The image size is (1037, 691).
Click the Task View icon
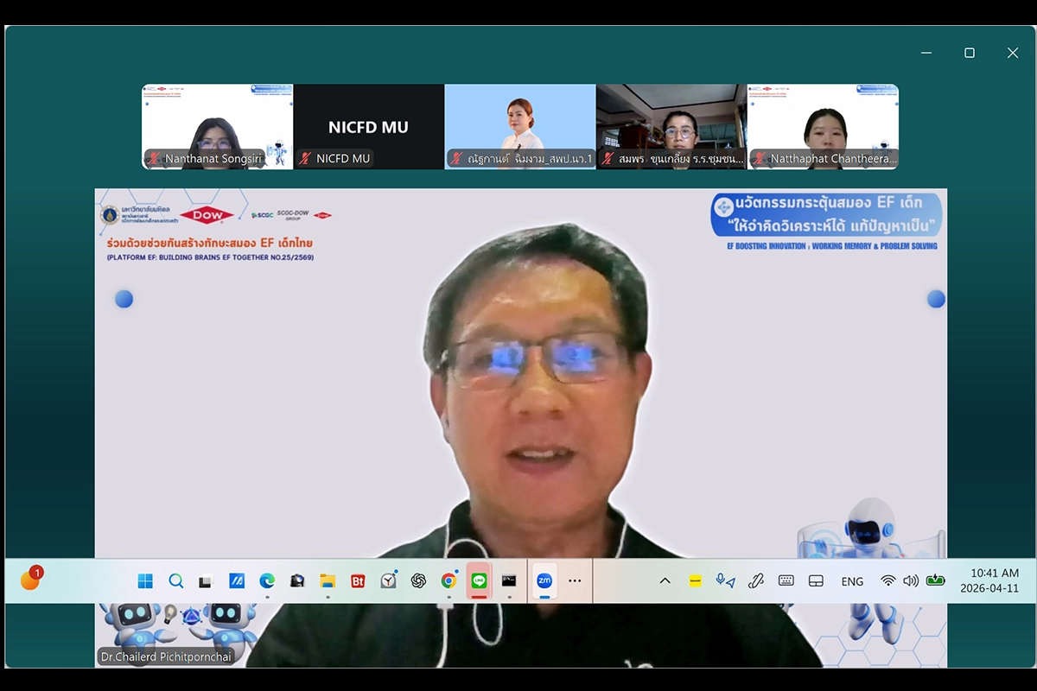point(206,581)
